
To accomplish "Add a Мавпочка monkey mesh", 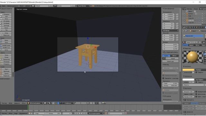I will 6,35.
